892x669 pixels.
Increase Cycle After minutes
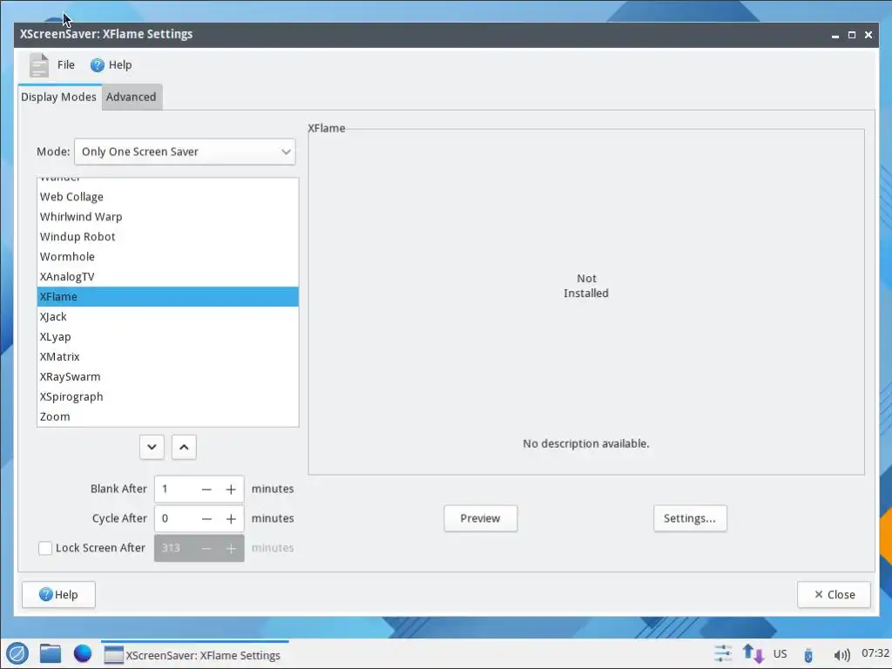coord(231,519)
